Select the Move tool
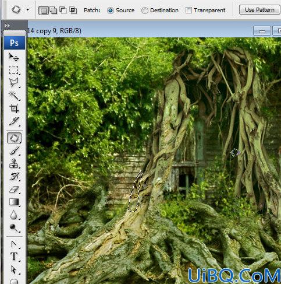Screen dimensions: 281x284 click(13, 57)
